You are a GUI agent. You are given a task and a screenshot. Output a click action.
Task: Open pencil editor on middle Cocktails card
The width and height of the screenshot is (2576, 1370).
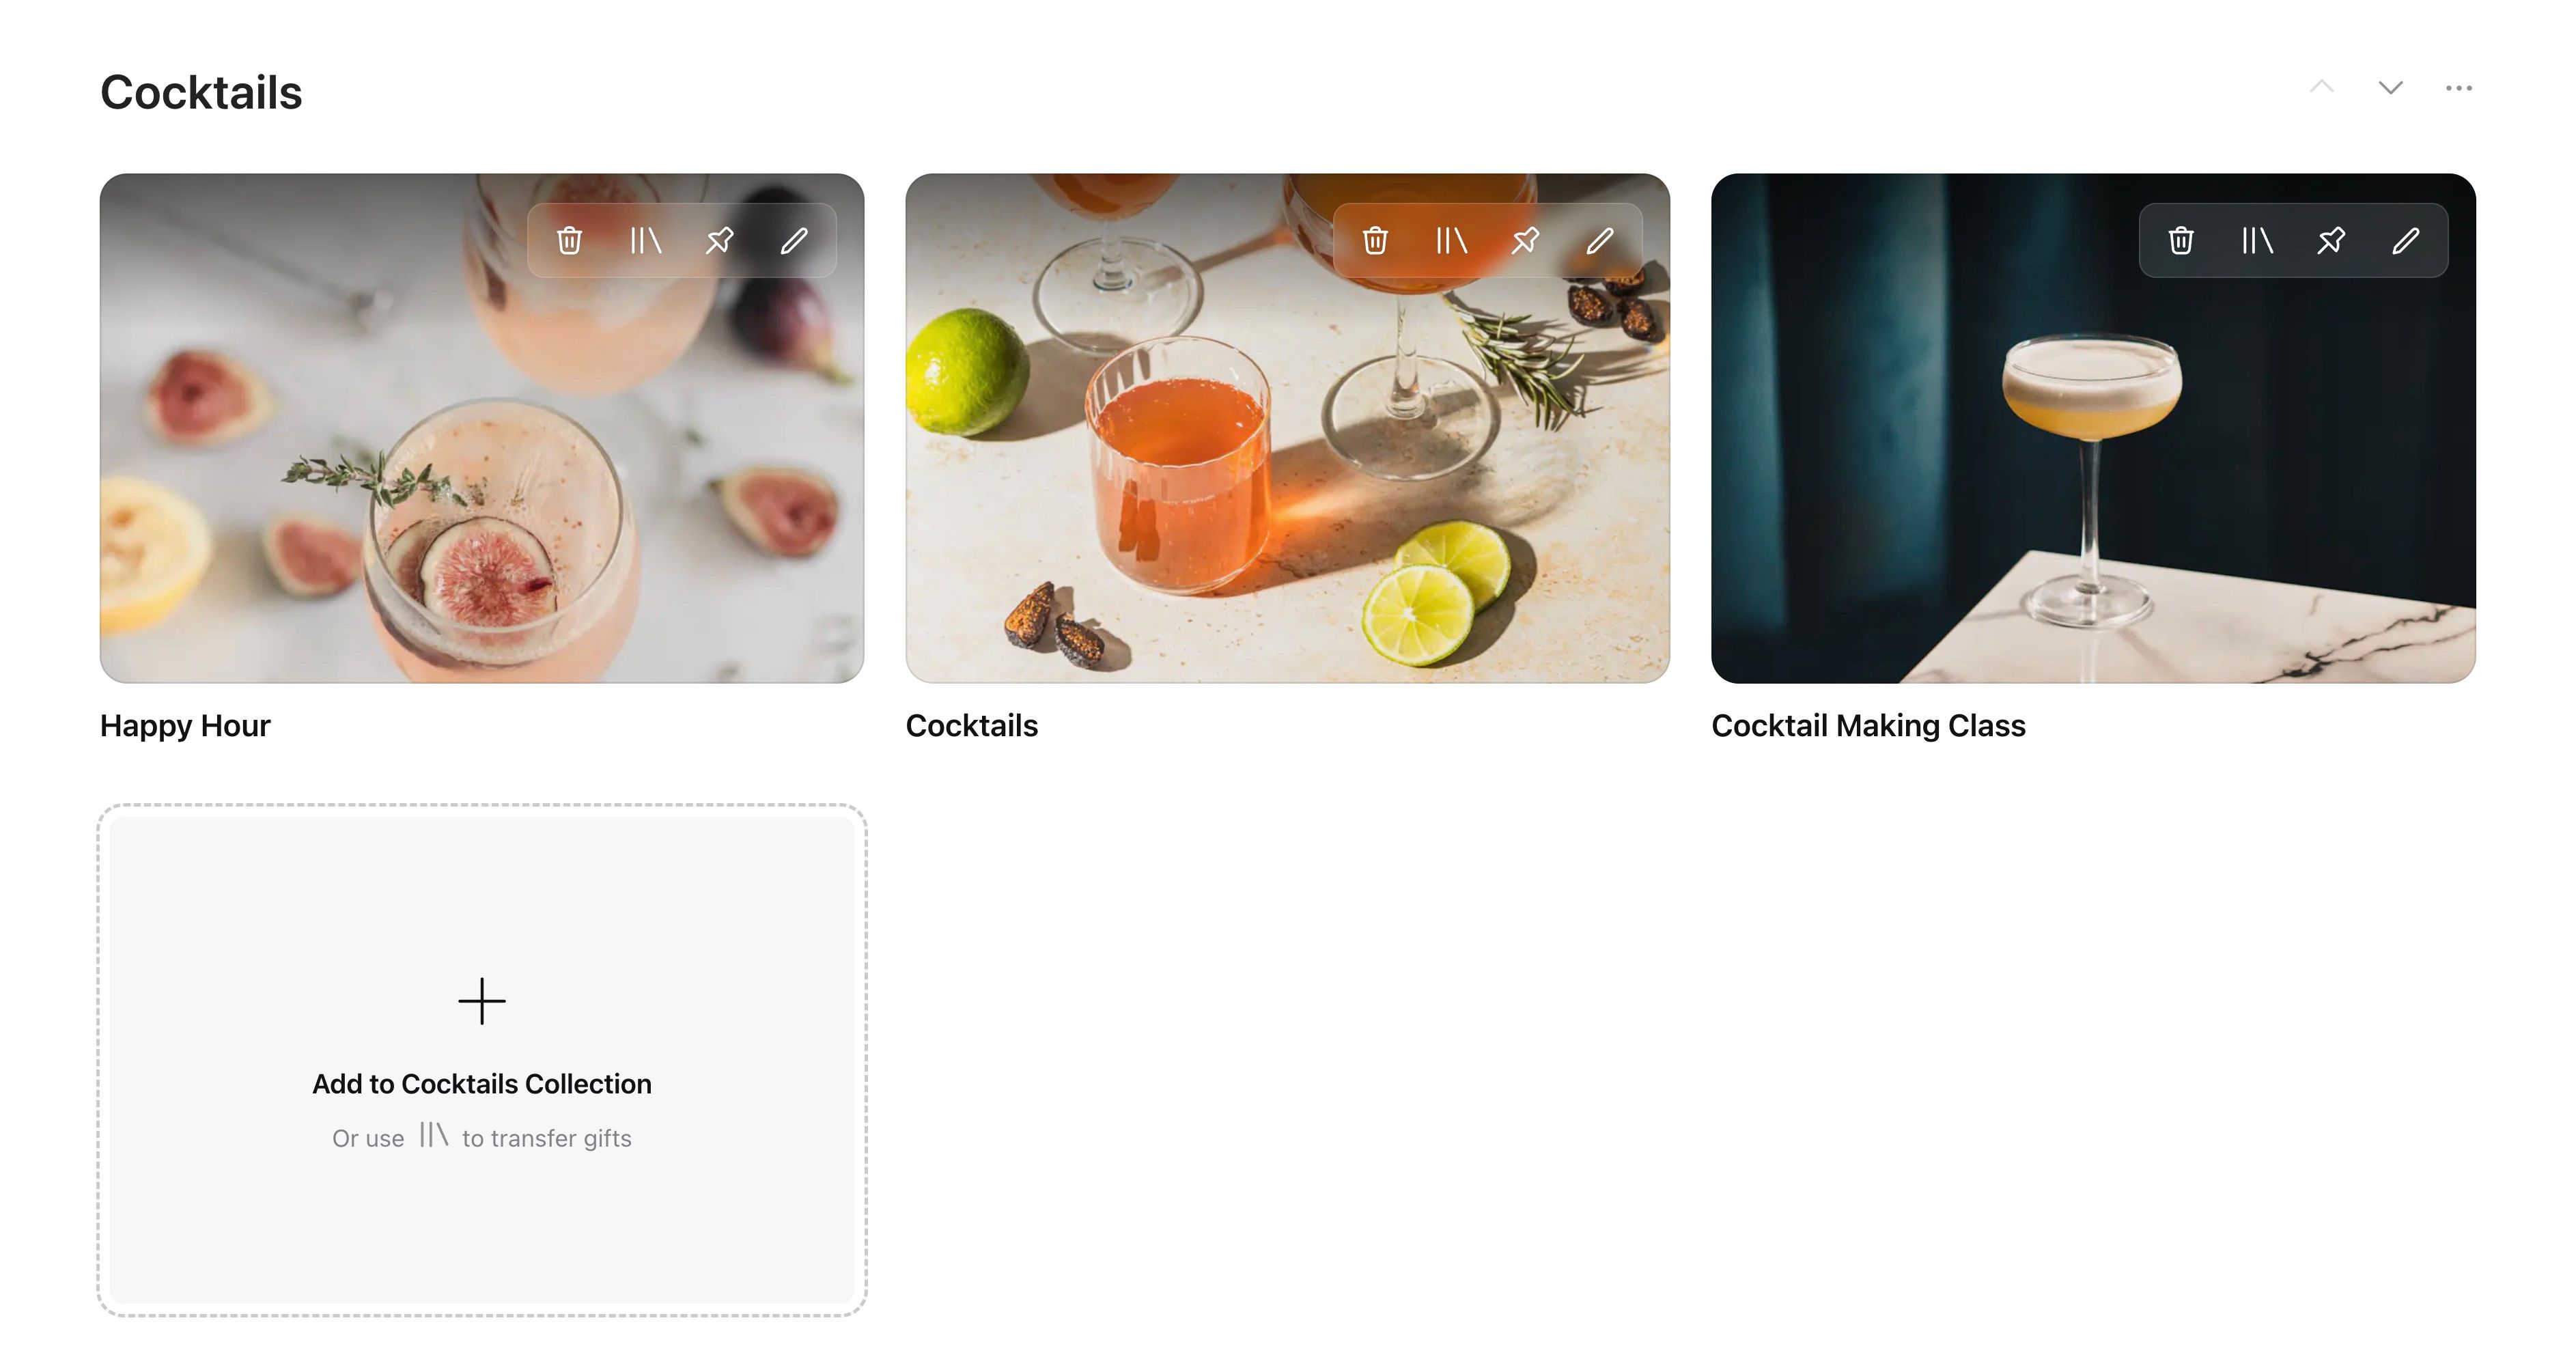(1601, 240)
